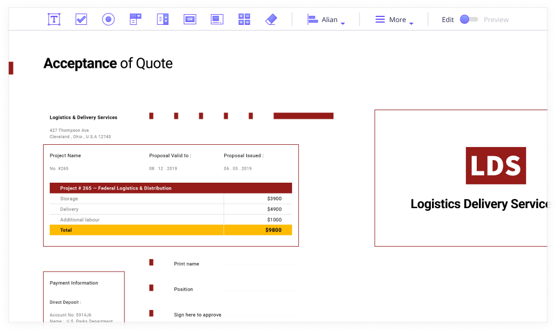Select the Radio Button tool

(x=109, y=19)
